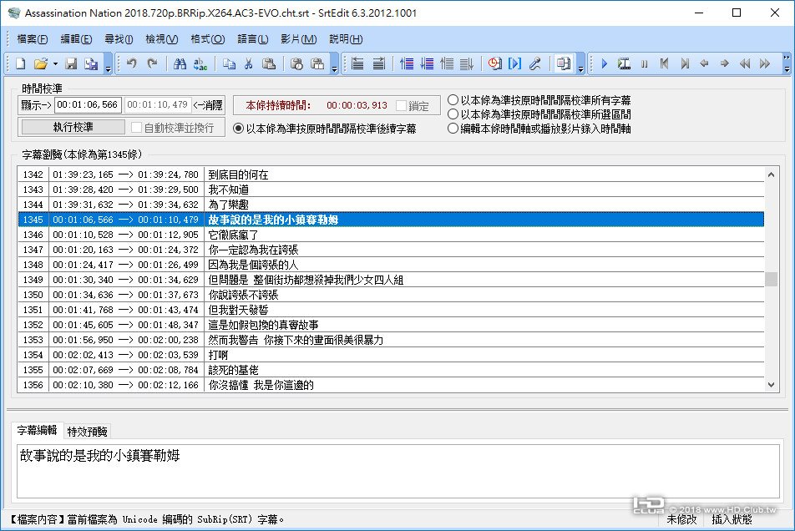The width and height of the screenshot is (795, 531).
Task: Click the Pause playback icon
Action: (644, 63)
